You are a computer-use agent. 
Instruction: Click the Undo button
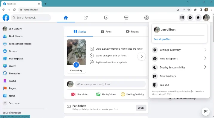click(x=141, y=108)
